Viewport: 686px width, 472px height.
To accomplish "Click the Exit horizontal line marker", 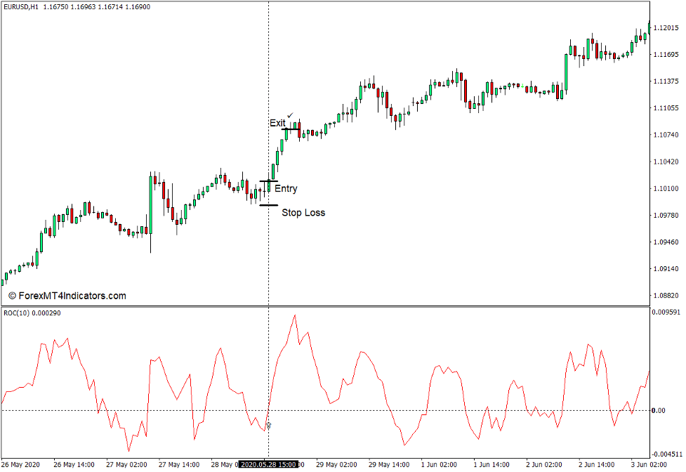I will click(x=289, y=129).
